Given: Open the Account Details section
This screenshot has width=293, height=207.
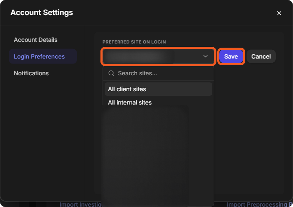Looking at the screenshot, I should [x=36, y=40].
